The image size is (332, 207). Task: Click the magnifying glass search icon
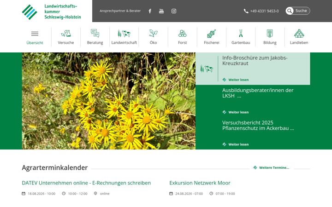290,11
